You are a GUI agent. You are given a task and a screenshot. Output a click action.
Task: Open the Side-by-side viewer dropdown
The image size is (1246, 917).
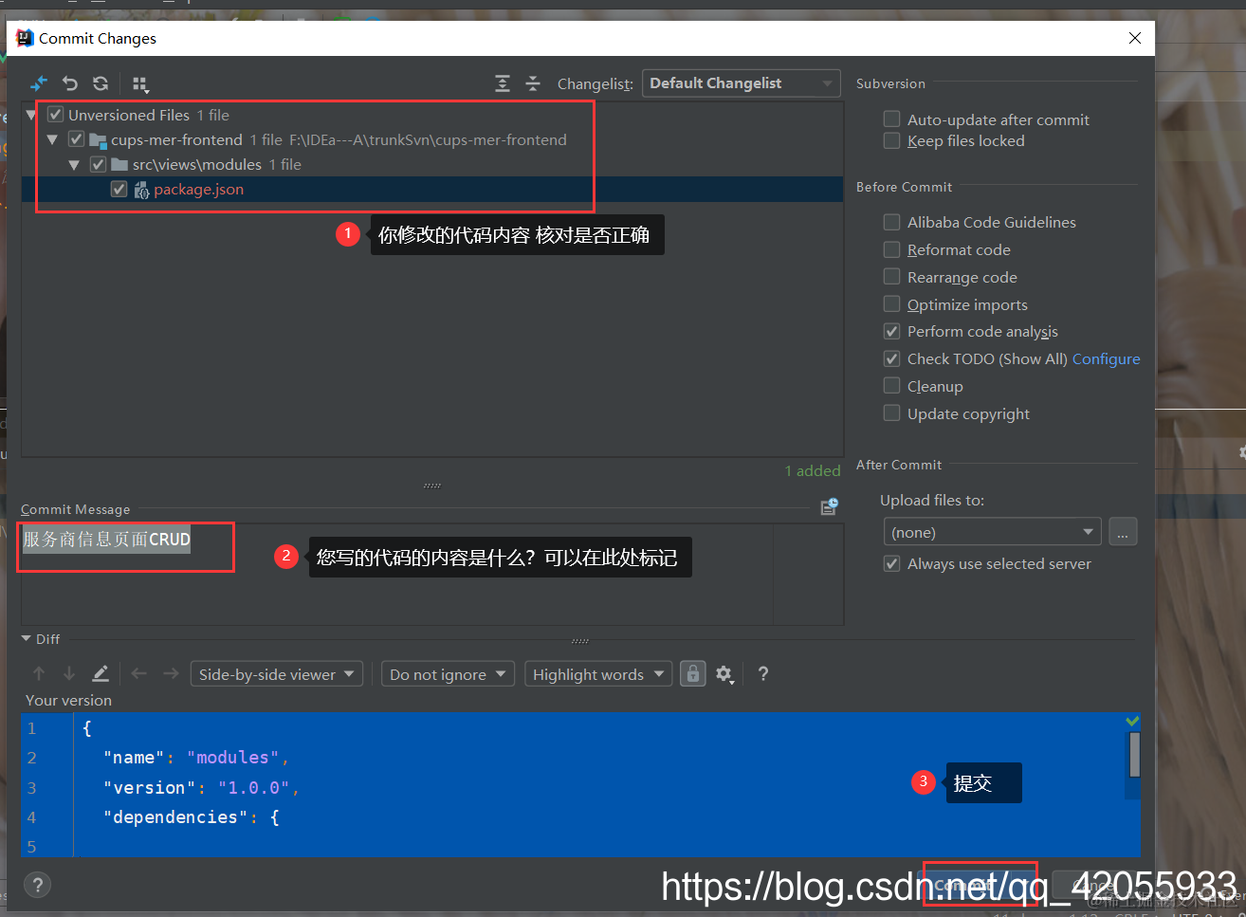pos(277,674)
